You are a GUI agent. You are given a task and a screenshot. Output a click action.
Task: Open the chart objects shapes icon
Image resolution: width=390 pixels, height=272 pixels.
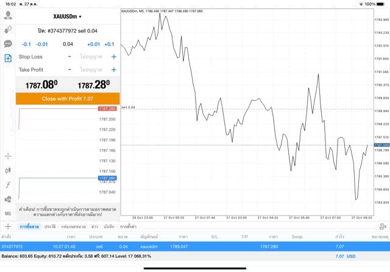[8, 199]
